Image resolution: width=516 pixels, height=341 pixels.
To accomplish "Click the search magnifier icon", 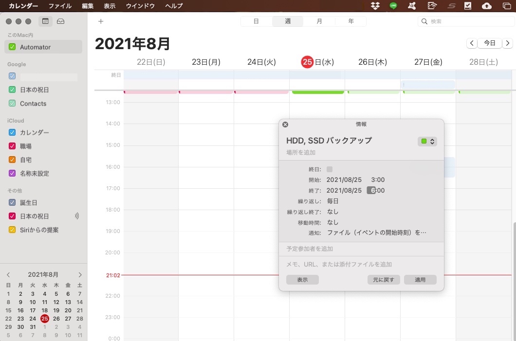I will point(424,21).
